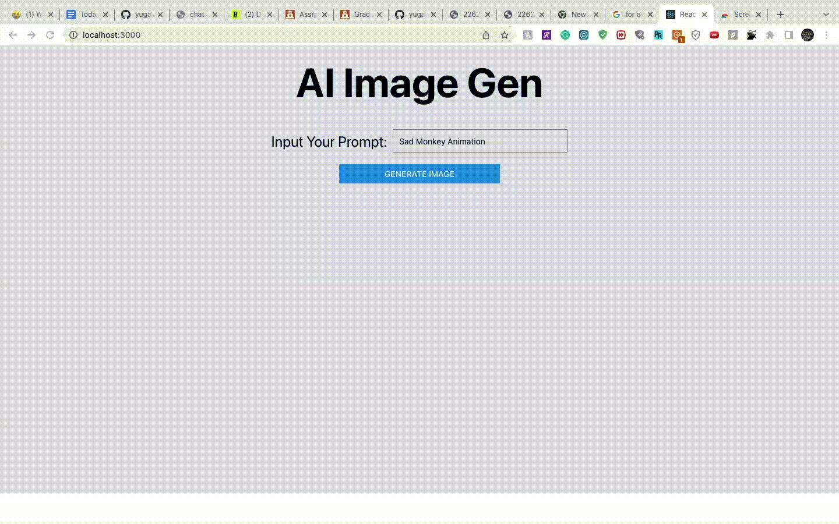The height and width of the screenshot is (524, 839).
Task: Open the red YouTube-style extension
Action: (x=714, y=35)
